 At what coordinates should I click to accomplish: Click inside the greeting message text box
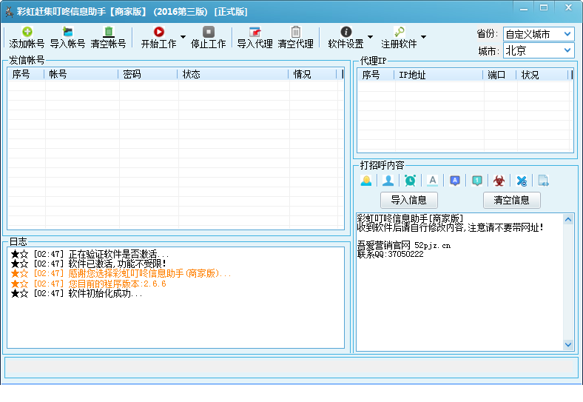click(x=459, y=282)
